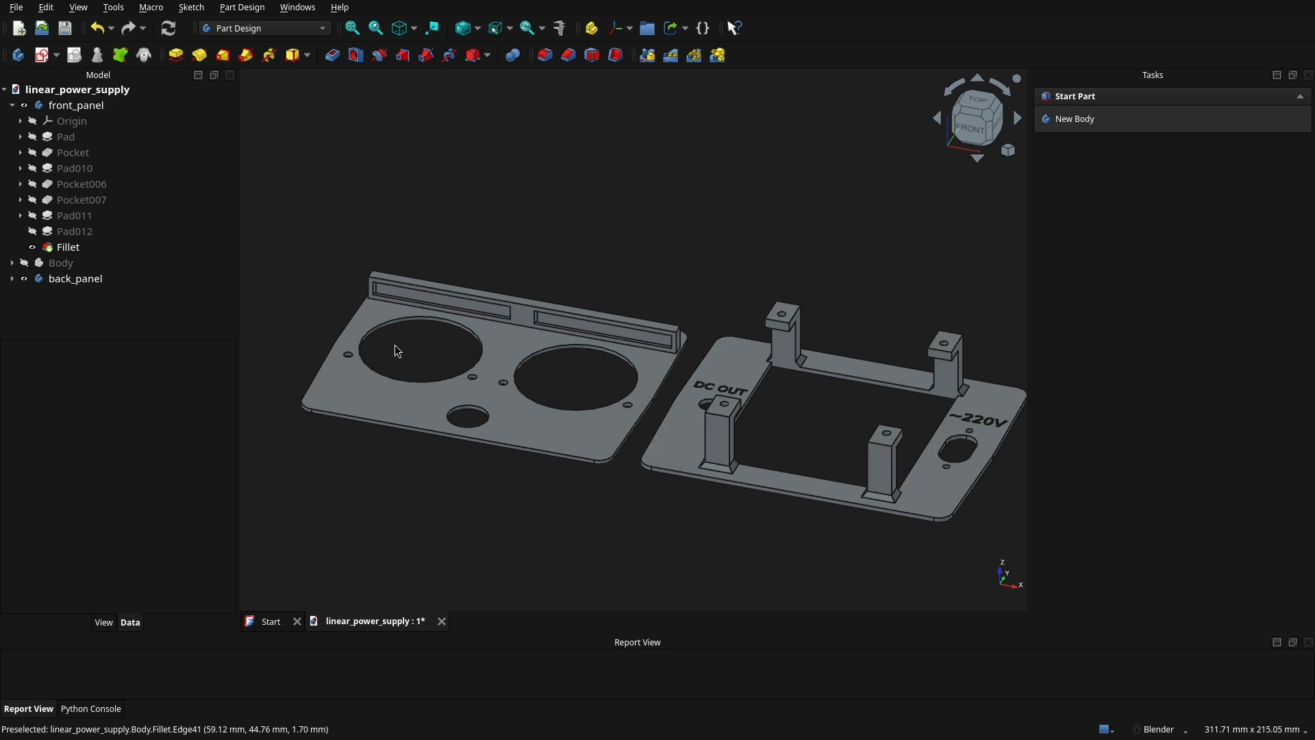This screenshot has height=740, width=1315.
Task: Open the measure tool with the caliper icon
Action: [560, 28]
